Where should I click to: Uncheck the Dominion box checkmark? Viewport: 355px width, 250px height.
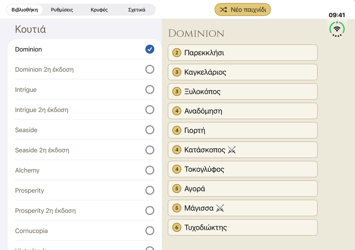click(x=150, y=49)
